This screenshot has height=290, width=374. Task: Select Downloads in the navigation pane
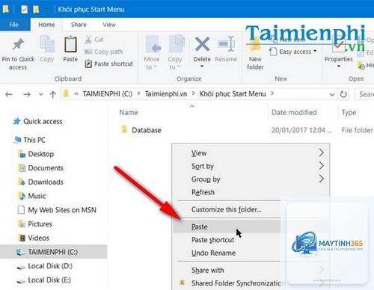pyautogui.click(x=46, y=182)
